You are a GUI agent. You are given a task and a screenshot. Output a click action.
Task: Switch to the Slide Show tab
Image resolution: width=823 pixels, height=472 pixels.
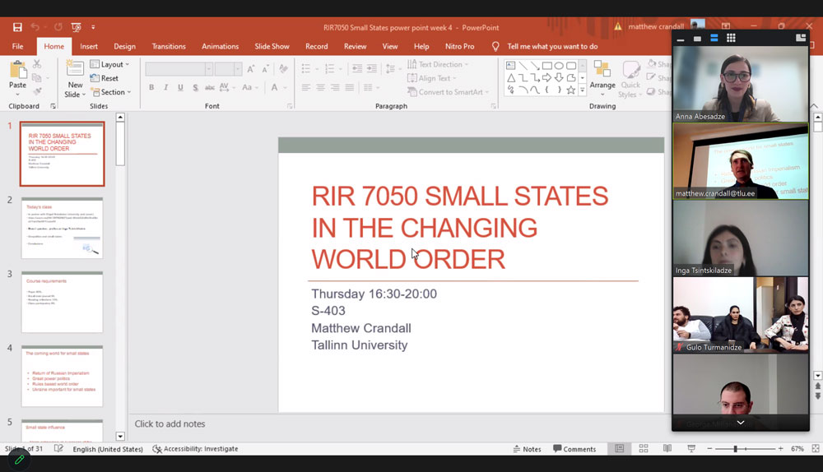(x=272, y=47)
